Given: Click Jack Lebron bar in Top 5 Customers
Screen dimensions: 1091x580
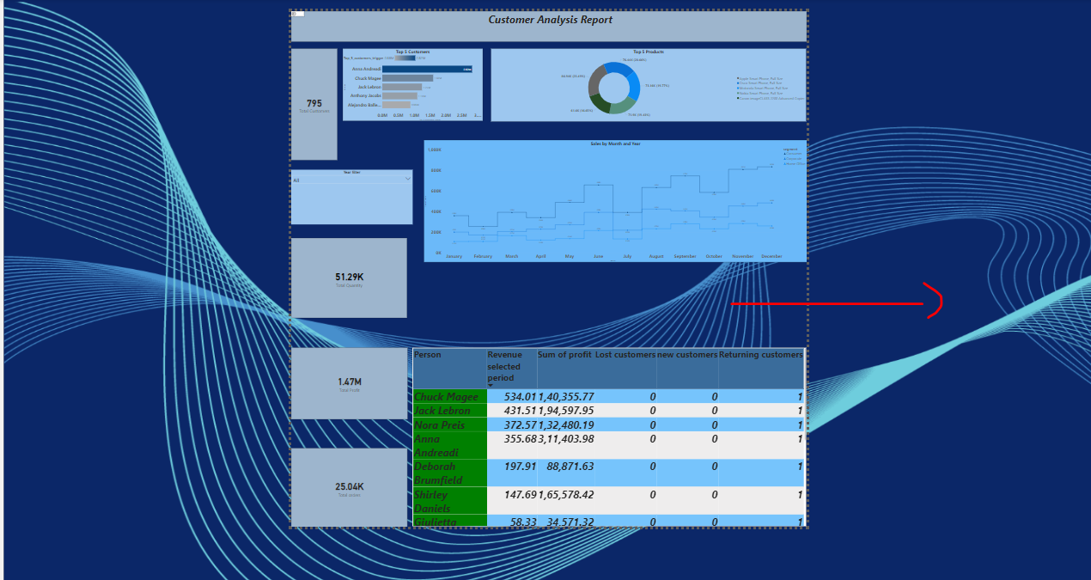Looking at the screenshot, I should click(402, 87).
